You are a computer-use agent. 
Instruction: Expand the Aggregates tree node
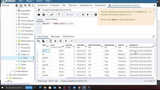(x=16, y=10)
